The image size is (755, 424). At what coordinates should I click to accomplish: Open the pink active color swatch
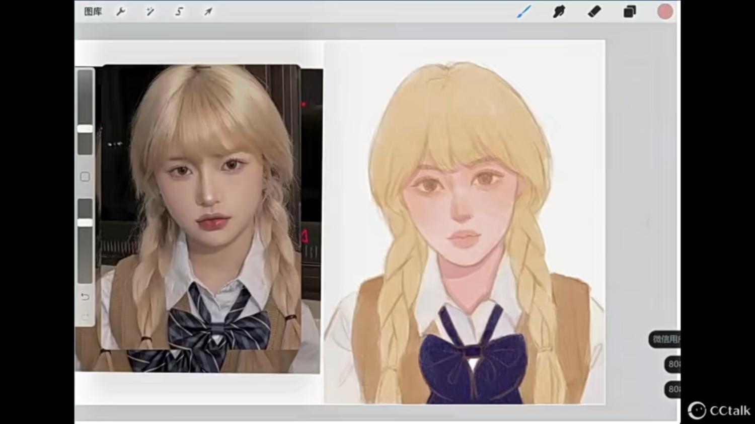click(x=665, y=12)
